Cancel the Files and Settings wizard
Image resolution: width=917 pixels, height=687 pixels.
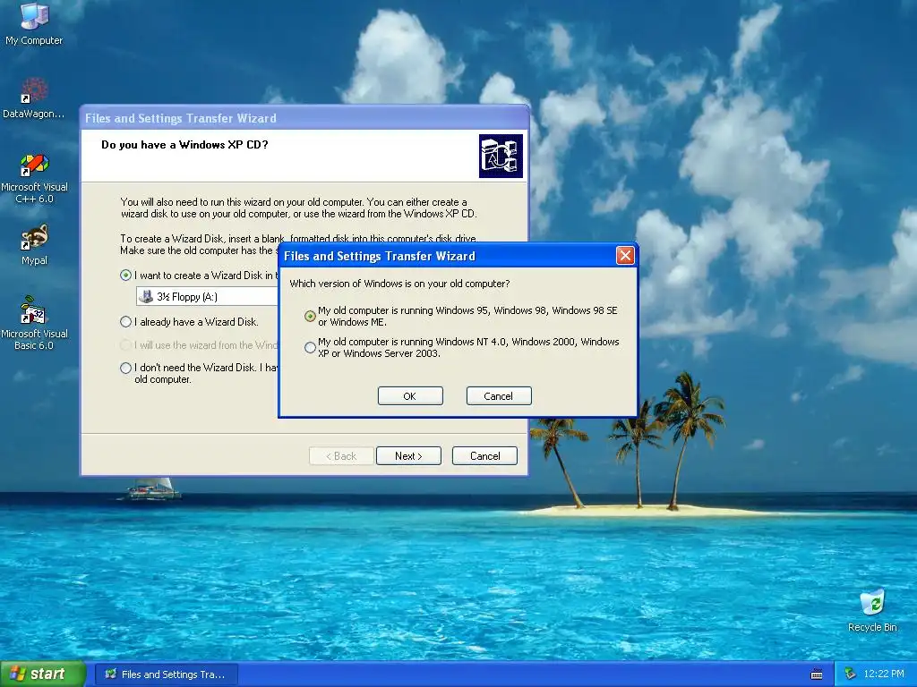(x=484, y=456)
